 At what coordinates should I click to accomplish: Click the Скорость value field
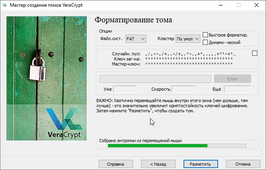[x=184, y=89]
